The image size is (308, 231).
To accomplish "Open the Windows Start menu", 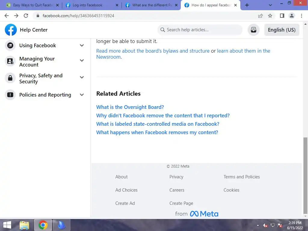I will coord(7,225).
